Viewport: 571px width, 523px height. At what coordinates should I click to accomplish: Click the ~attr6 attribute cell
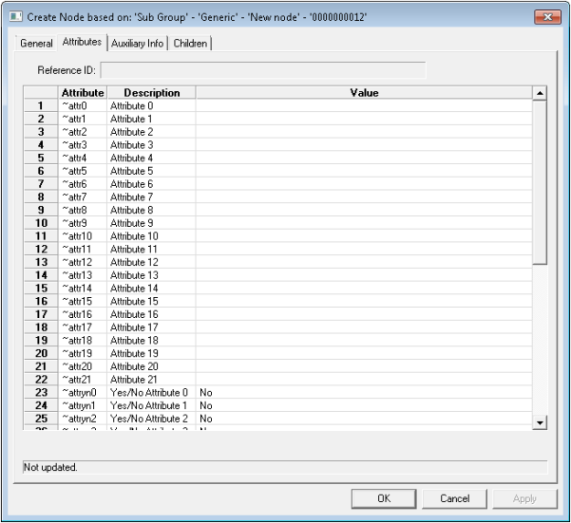(x=83, y=184)
